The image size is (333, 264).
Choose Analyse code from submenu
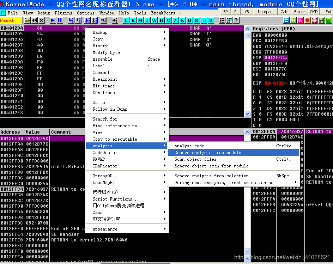pos(234,146)
